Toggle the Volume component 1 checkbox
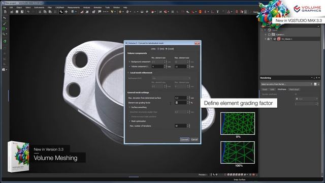The image size is (325, 183). point(130,67)
